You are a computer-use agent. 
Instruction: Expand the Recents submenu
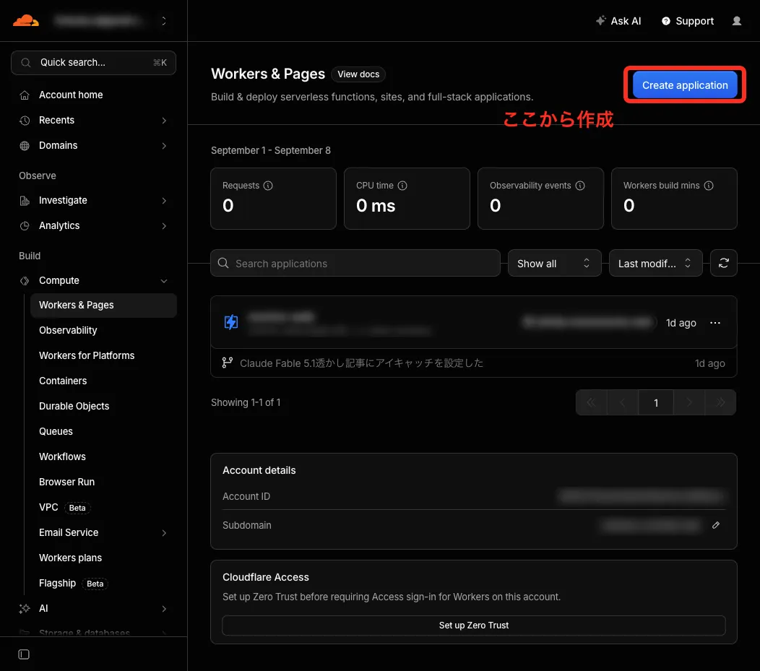click(x=164, y=120)
